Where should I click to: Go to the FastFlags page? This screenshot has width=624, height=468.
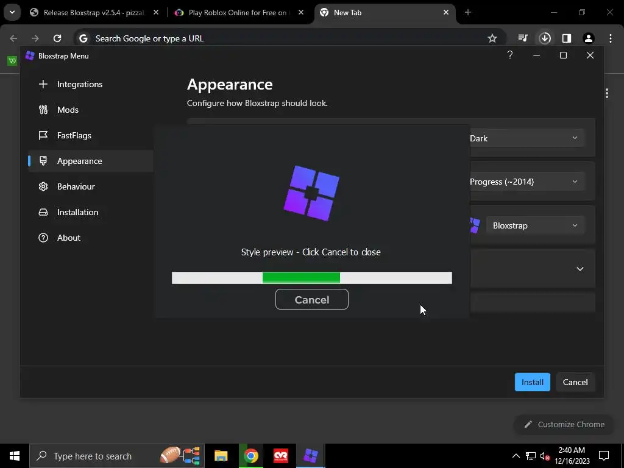pos(91,135)
